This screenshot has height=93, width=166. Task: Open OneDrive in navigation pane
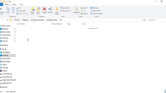(5, 45)
